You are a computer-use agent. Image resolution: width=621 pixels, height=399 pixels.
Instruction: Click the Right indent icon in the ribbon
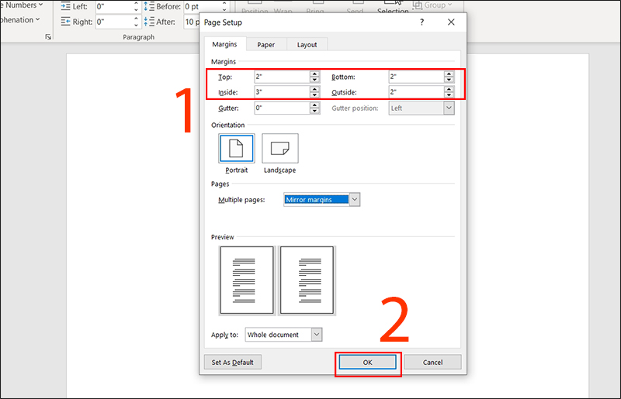click(x=66, y=22)
